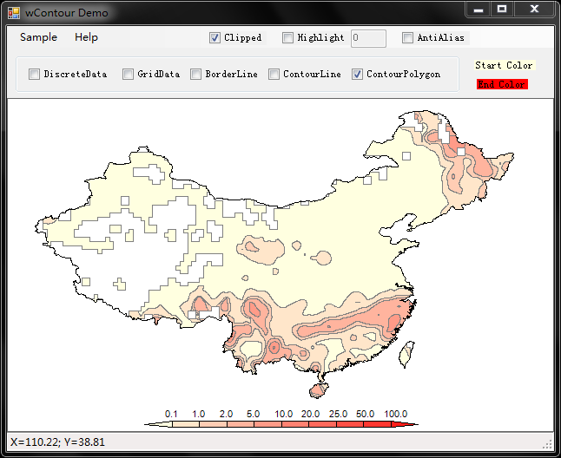Pick the Start Color swatch
Viewport: 561px width, 458px height.
click(504, 66)
